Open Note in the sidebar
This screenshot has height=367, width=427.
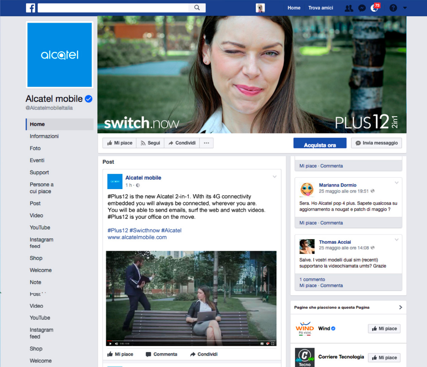pos(36,282)
